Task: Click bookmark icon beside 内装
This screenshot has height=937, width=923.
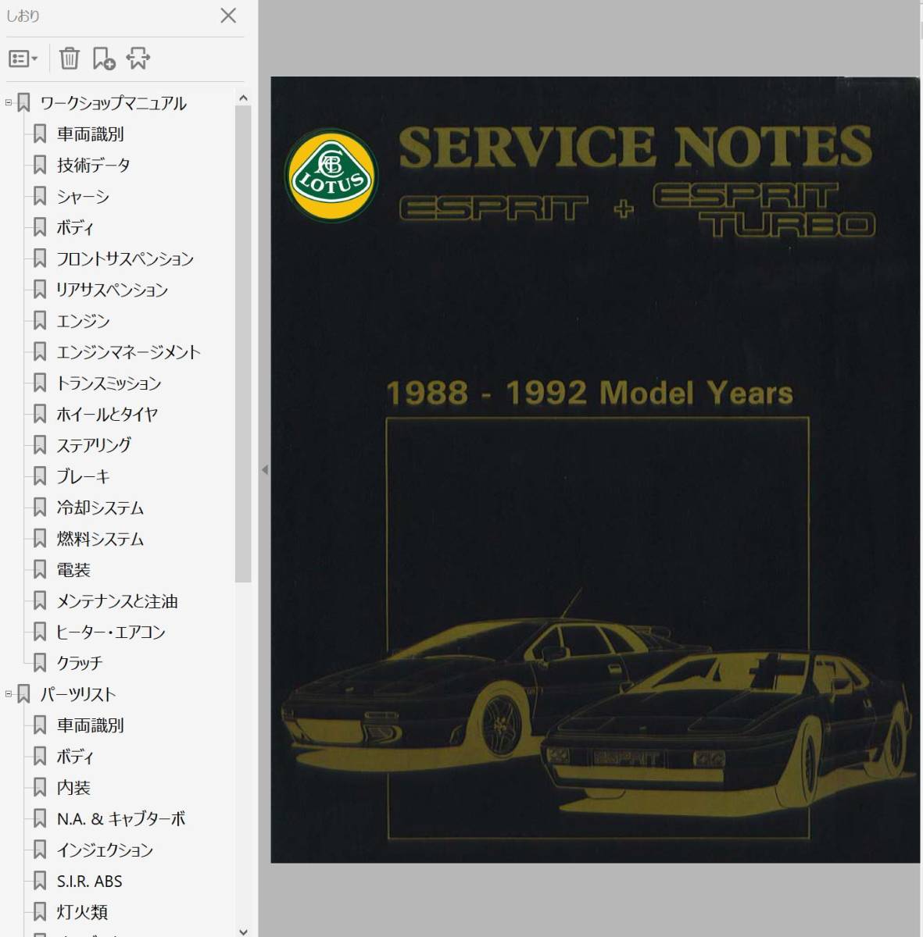Action: pos(40,787)
